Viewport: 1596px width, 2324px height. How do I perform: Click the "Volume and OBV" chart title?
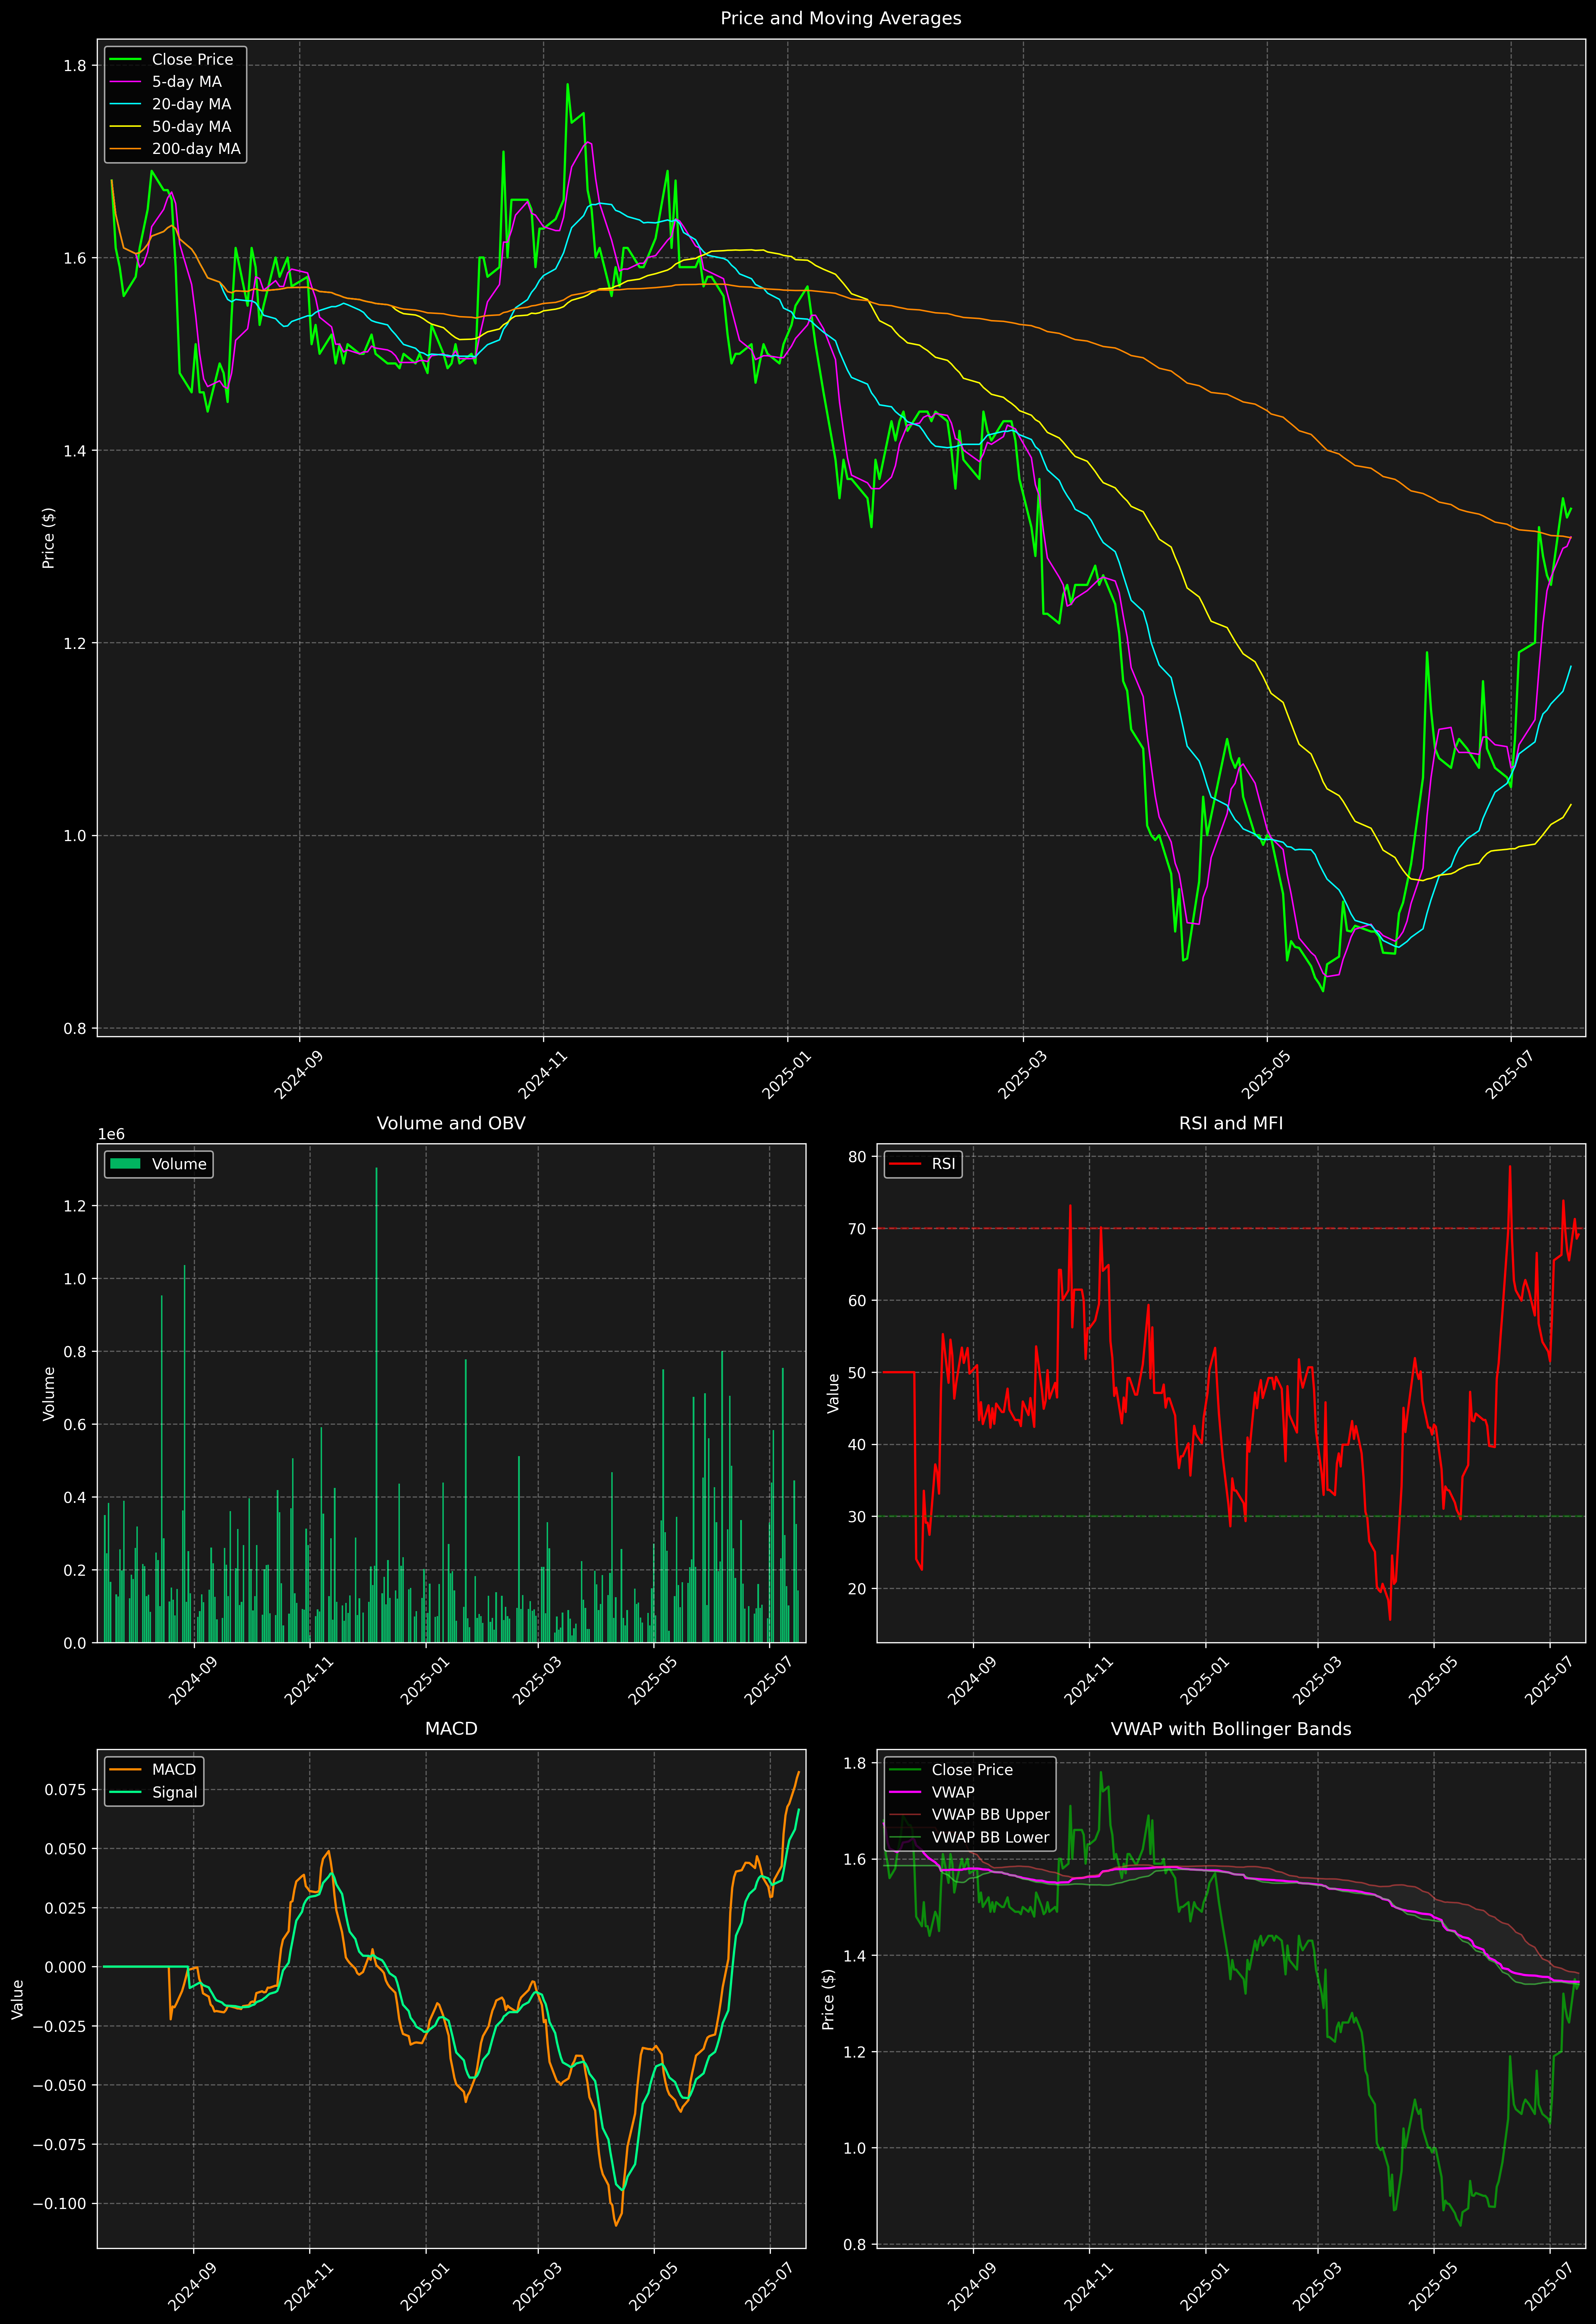click(x=451, y=1123)
